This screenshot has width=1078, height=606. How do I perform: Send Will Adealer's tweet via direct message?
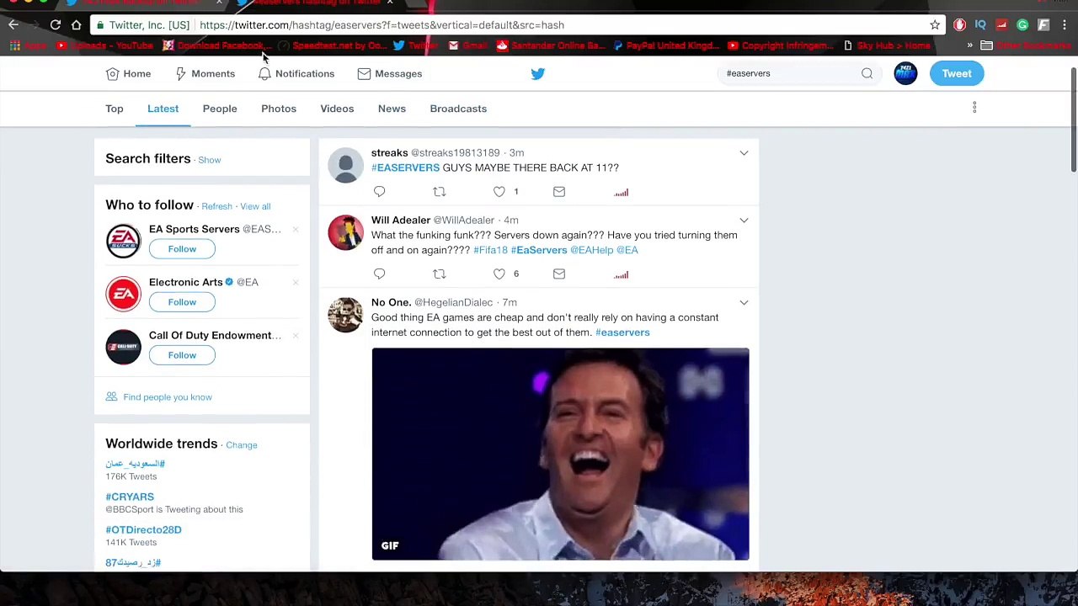pyautogui.click(x=559, y=274)
